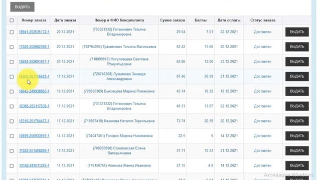This screenshot has height=180, width=321.
Task: Click the Номер заказа column header
Action: pos(34,20)
